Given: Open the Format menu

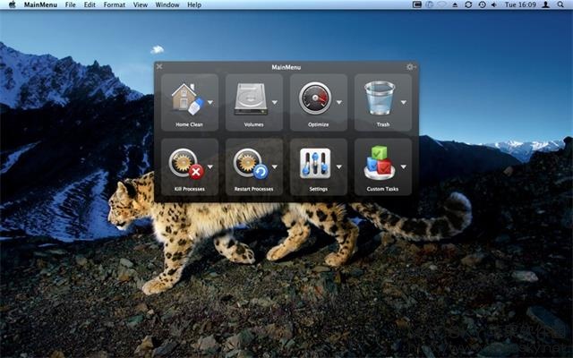Looking at the screenshot, I should (x=115, y=4).
